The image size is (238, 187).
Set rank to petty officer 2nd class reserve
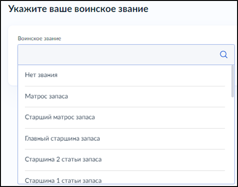click(125, 160)
